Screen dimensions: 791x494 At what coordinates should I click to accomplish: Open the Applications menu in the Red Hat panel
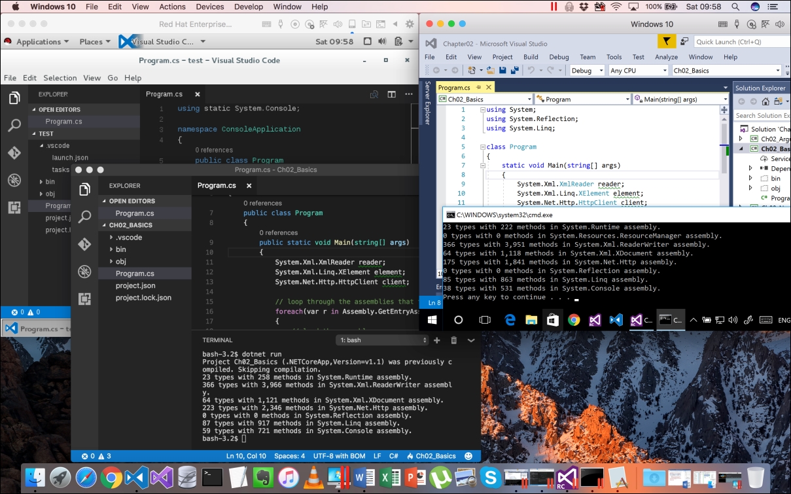tap(43, 42)
